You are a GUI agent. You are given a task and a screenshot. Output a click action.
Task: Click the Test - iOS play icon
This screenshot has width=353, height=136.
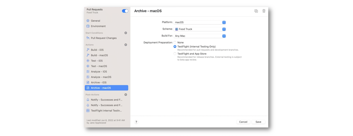pos(88,61)
